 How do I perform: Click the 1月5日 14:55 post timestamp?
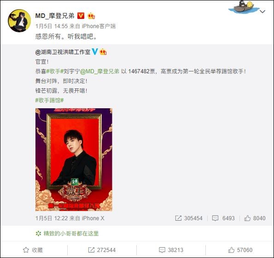[x=52, y=26]
